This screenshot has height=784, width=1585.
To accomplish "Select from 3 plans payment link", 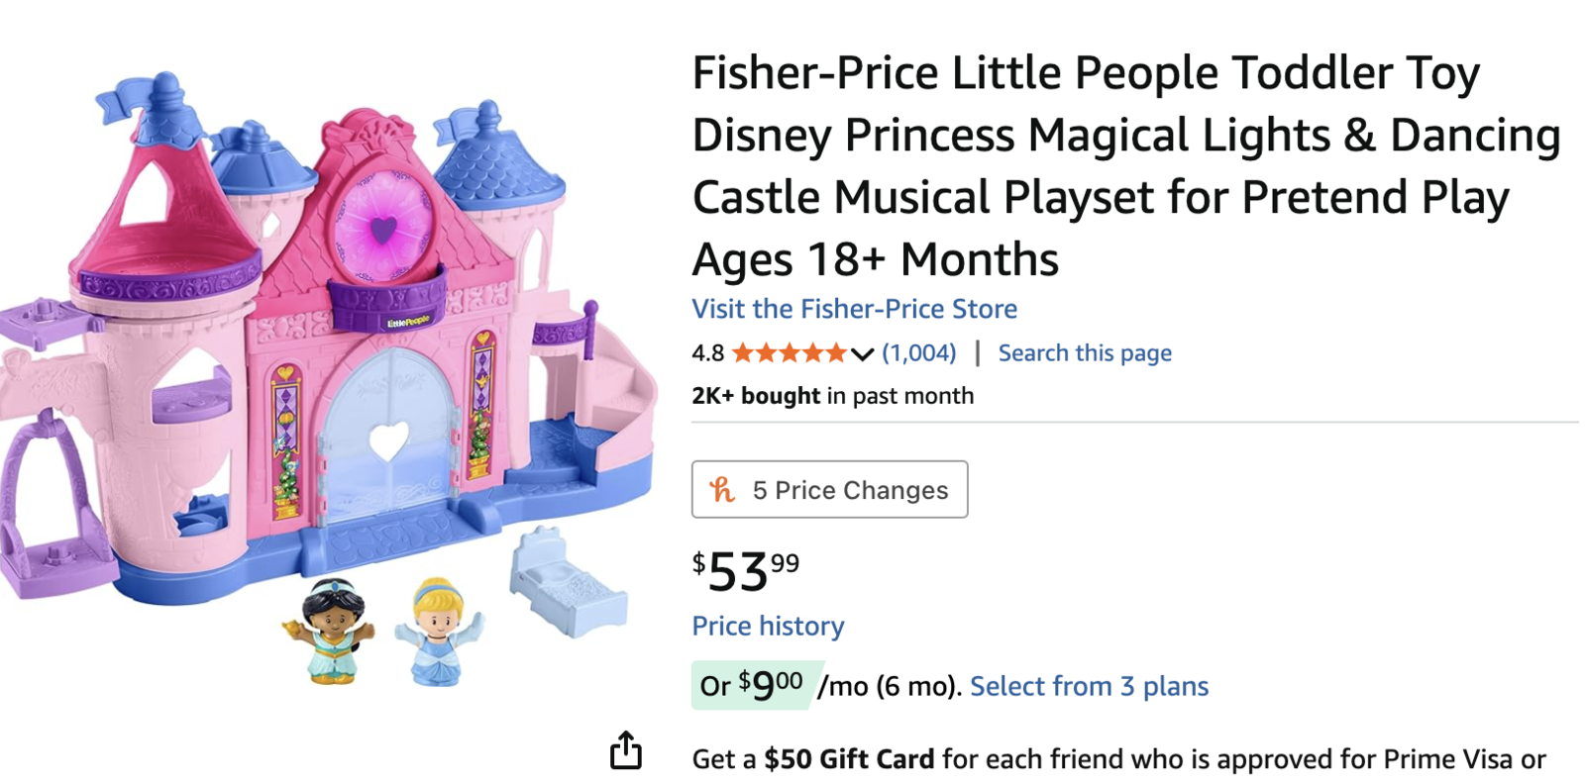I will tap(1089, 686).
